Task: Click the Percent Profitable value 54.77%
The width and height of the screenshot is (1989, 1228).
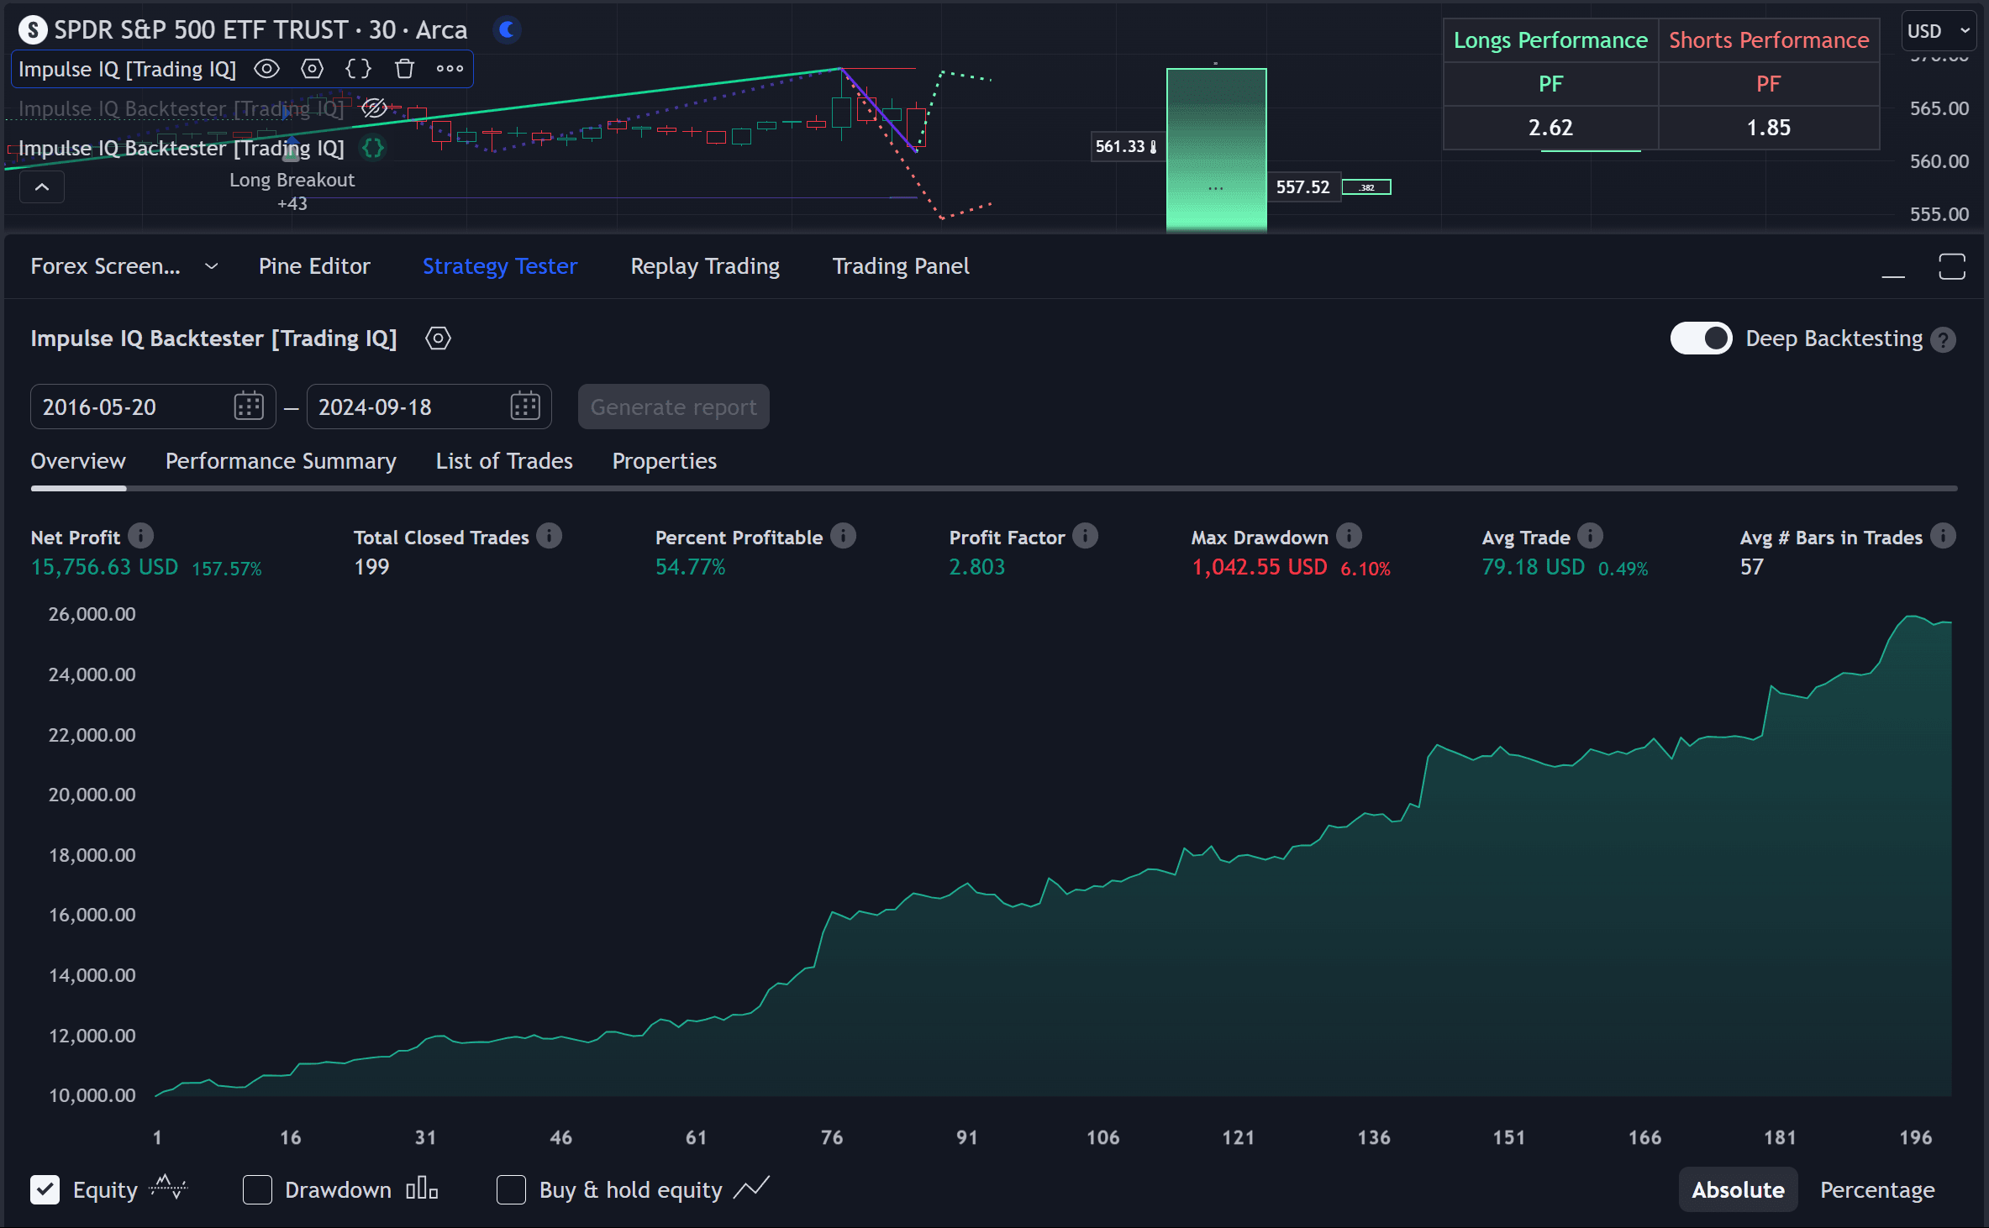Action: [x=690, y=568]
